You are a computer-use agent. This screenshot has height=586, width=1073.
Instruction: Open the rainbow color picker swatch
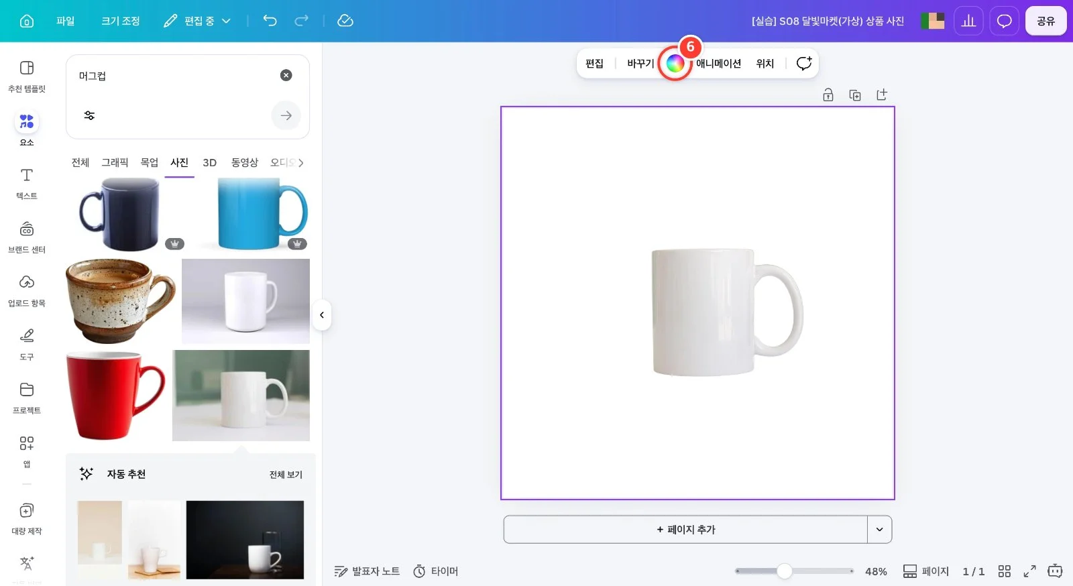coord(675,64)
